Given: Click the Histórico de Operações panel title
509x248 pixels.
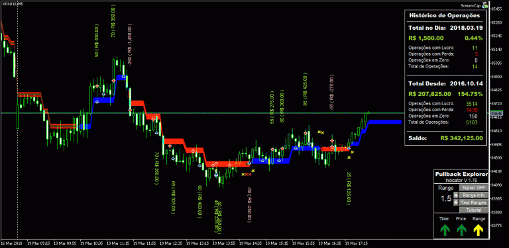Looking at the screenshot, I should pyautogui.click(x=445, y=15).
